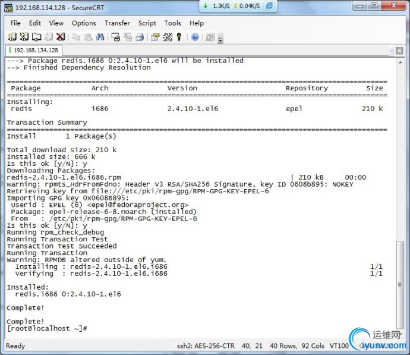Open the Help menu
Screen dimensions: 410x355
197,23
